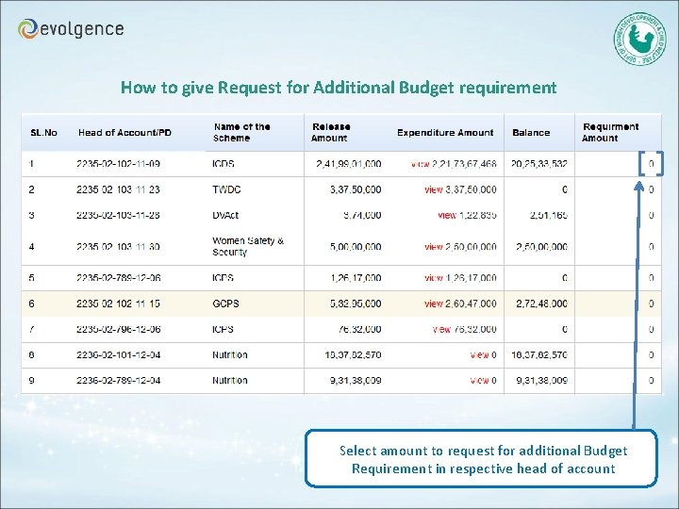Click release amount 9,31,38,009
The width and height of the screenshot is (679, 509).
[356, 381]
